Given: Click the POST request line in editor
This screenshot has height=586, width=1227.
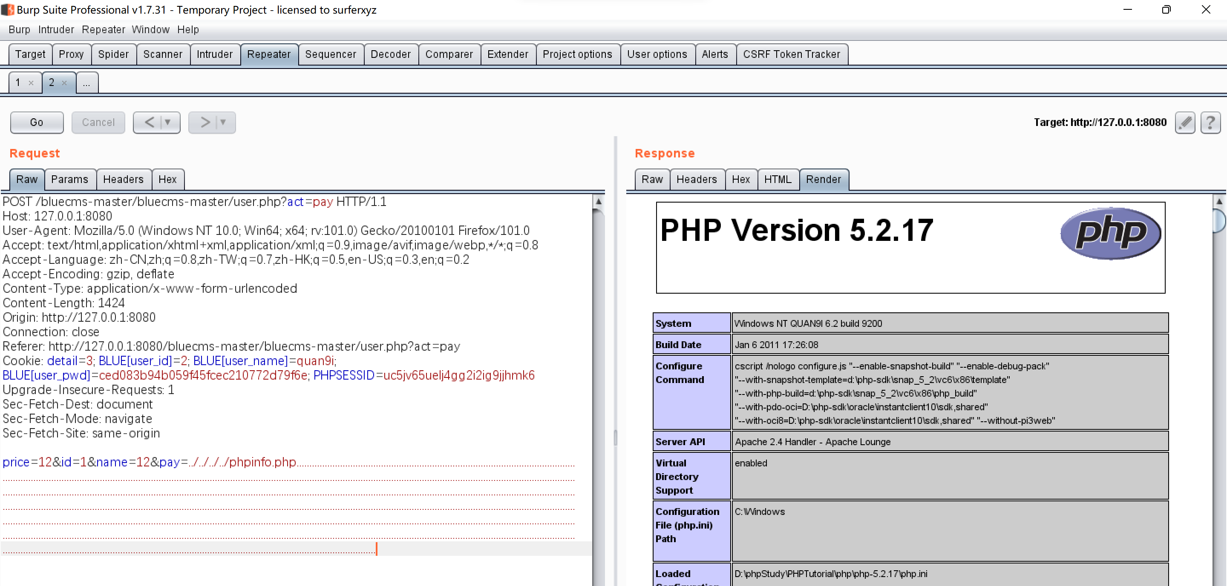Looking at the screenshot, I should coord(194,202).
